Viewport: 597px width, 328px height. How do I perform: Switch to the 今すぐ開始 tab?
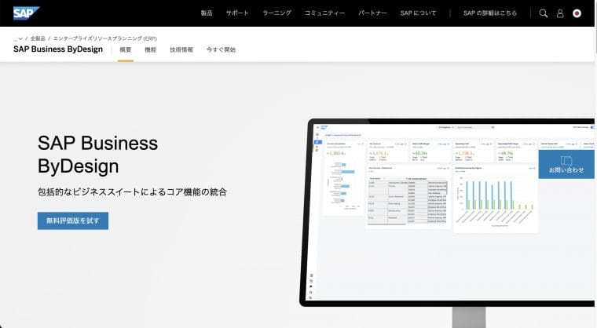point(220,49)
